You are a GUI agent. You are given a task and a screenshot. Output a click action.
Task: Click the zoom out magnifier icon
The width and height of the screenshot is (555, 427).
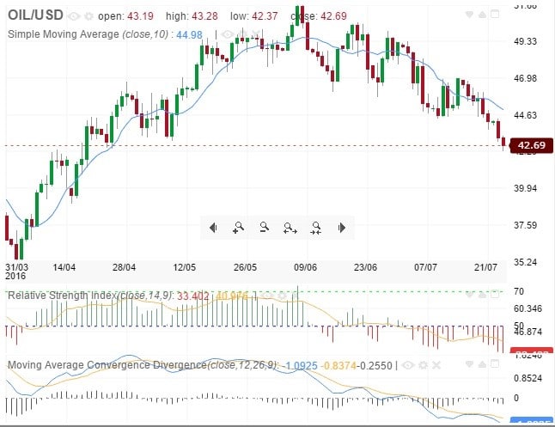265,228
